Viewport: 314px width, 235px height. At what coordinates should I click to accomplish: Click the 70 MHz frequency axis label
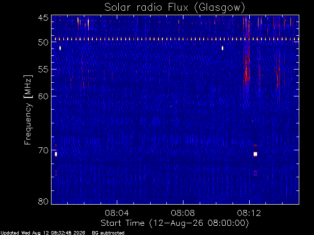(43, 150)
